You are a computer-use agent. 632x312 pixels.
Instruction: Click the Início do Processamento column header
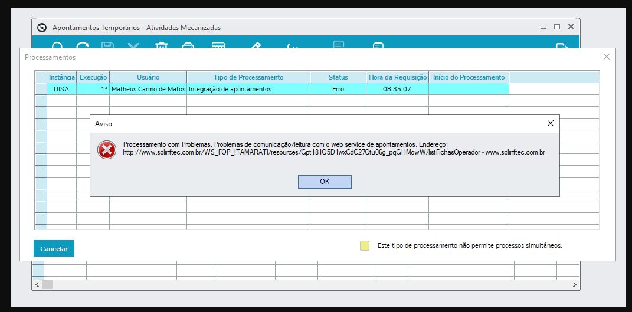469,77
